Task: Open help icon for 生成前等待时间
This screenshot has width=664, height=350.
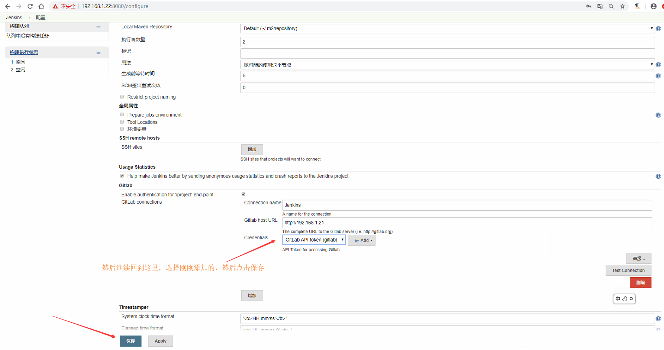Action: (x=658, y=76)
